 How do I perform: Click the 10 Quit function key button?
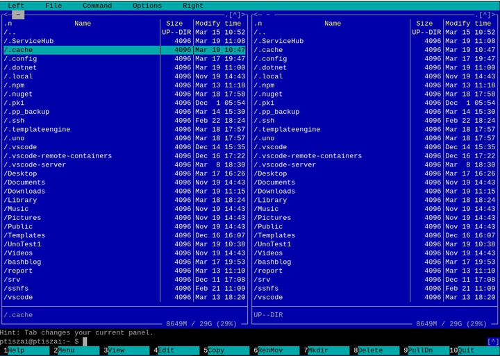point(473,350)
